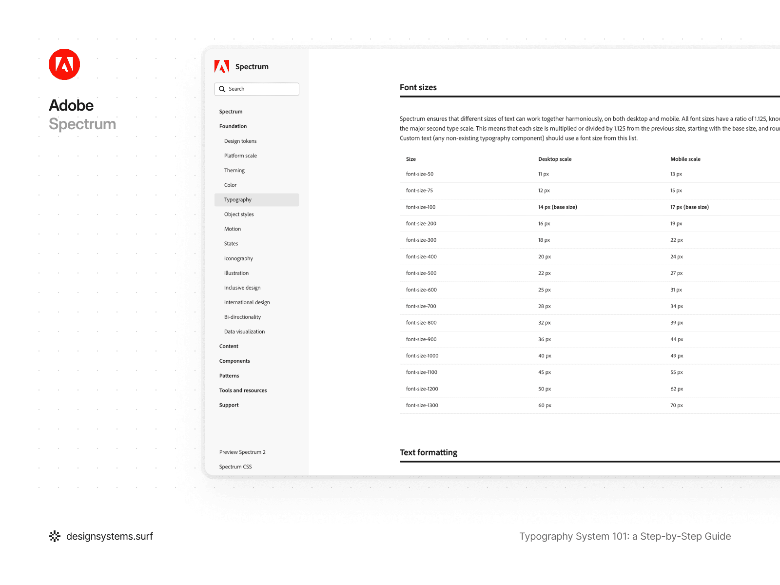Go to the Motion page
The image size is (780, 585).
pos(233,229)
